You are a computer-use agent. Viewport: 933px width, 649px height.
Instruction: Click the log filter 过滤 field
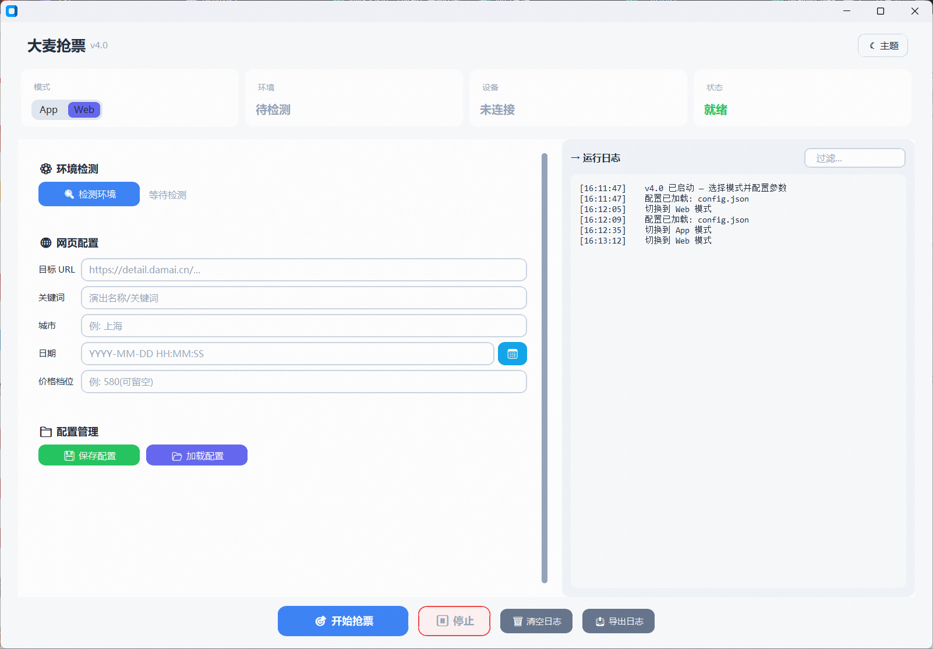(855, 158)
